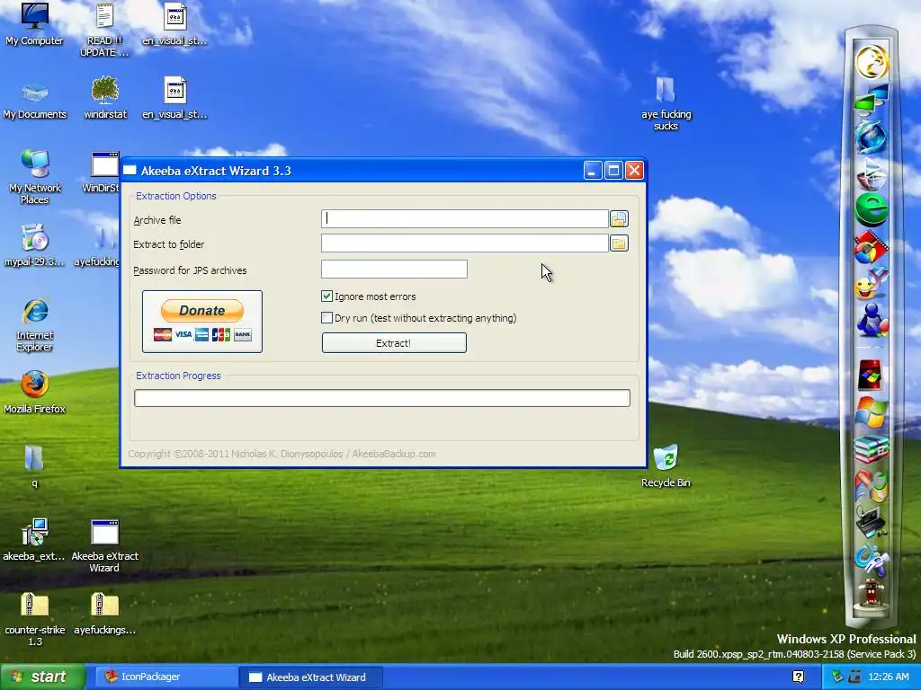The height and width of the screenshot is (690, 921).
Task: Select the Internet Explorer desktop icon
Action: point(35,325)
